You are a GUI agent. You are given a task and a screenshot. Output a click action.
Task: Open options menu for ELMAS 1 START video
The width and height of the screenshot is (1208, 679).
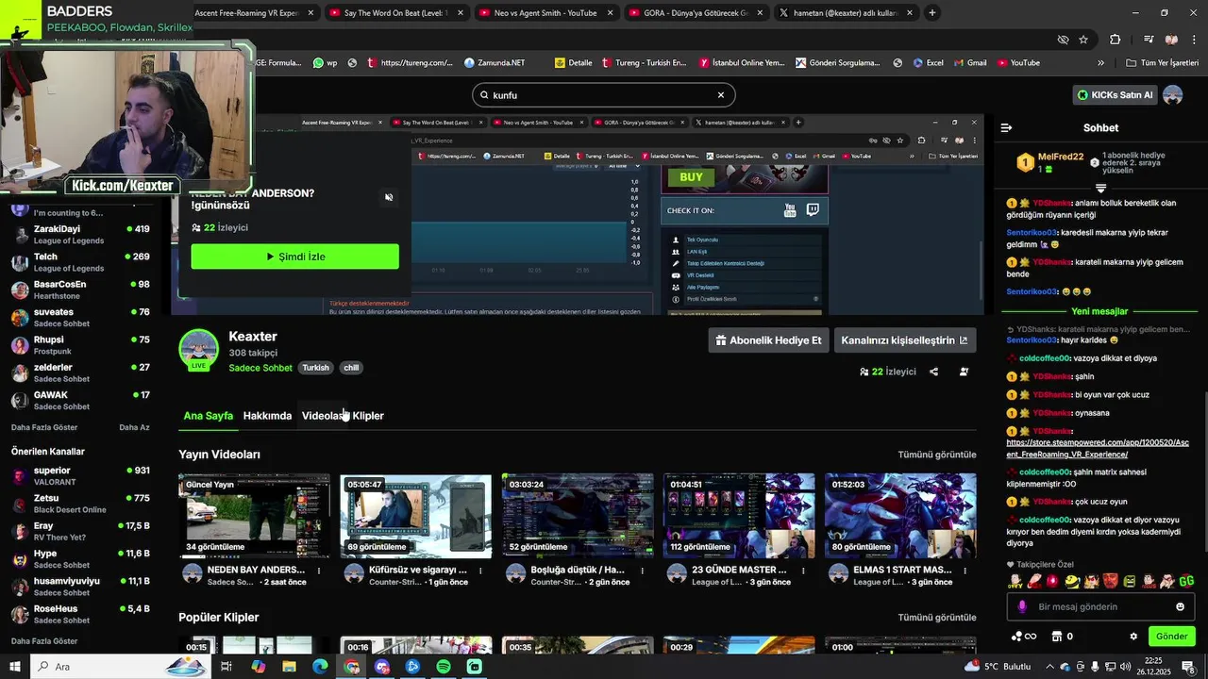(965, 571)
